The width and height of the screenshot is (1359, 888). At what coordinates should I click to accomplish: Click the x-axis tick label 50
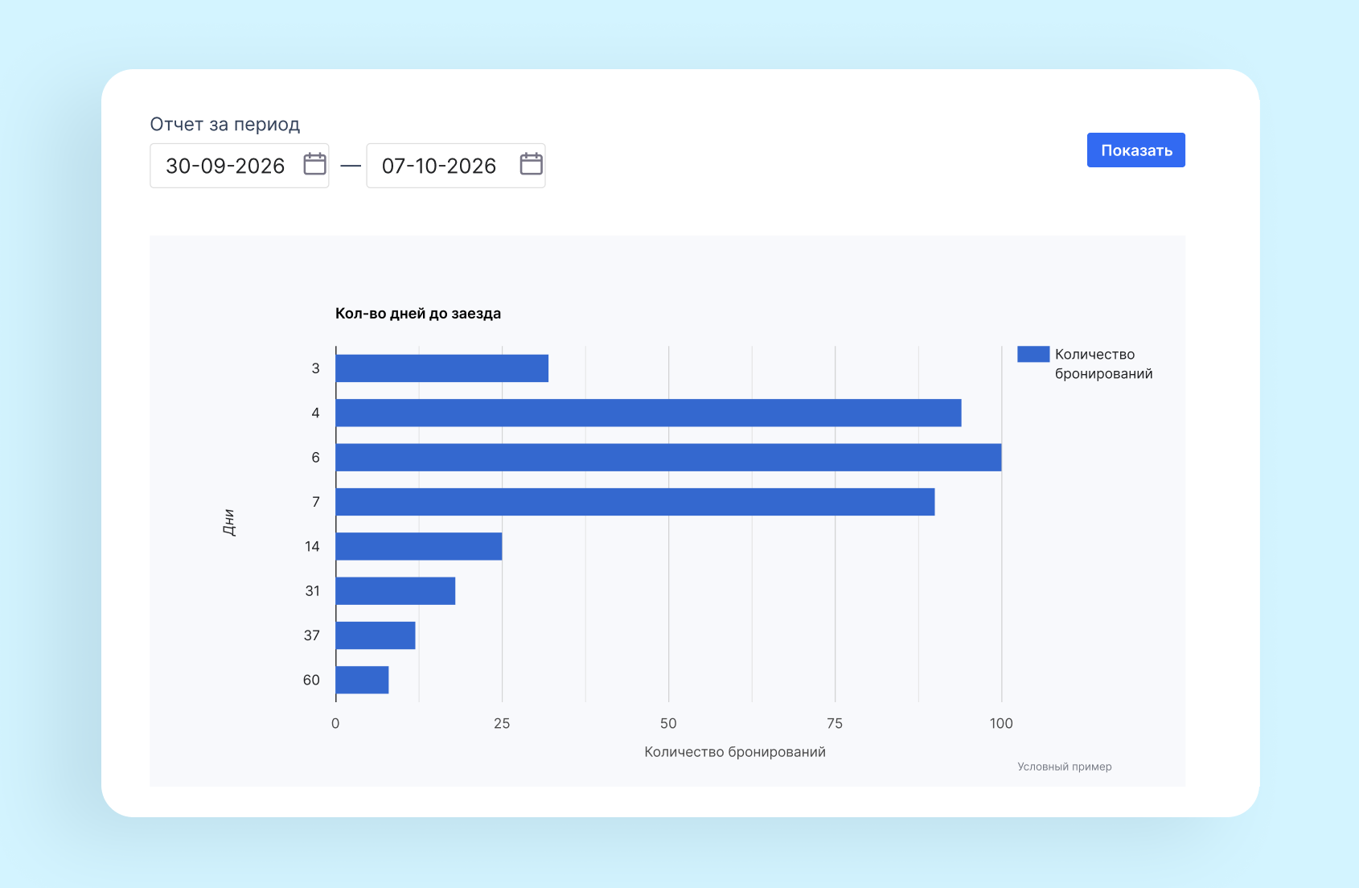pyautogui.click(x=668, y=723)
